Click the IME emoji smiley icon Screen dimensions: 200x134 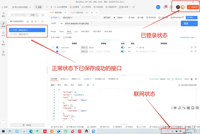(193, 108)
